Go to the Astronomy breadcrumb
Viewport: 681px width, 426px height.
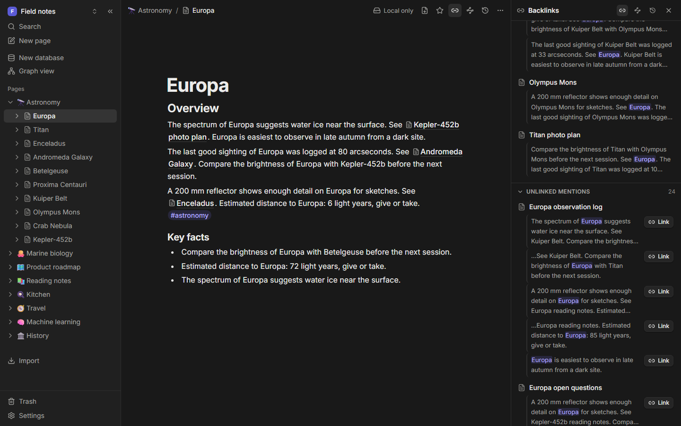click(x=150, y=10)
